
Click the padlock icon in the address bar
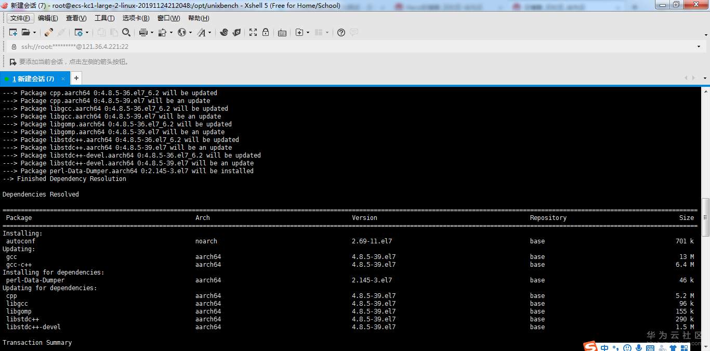(x=14, y=46)
